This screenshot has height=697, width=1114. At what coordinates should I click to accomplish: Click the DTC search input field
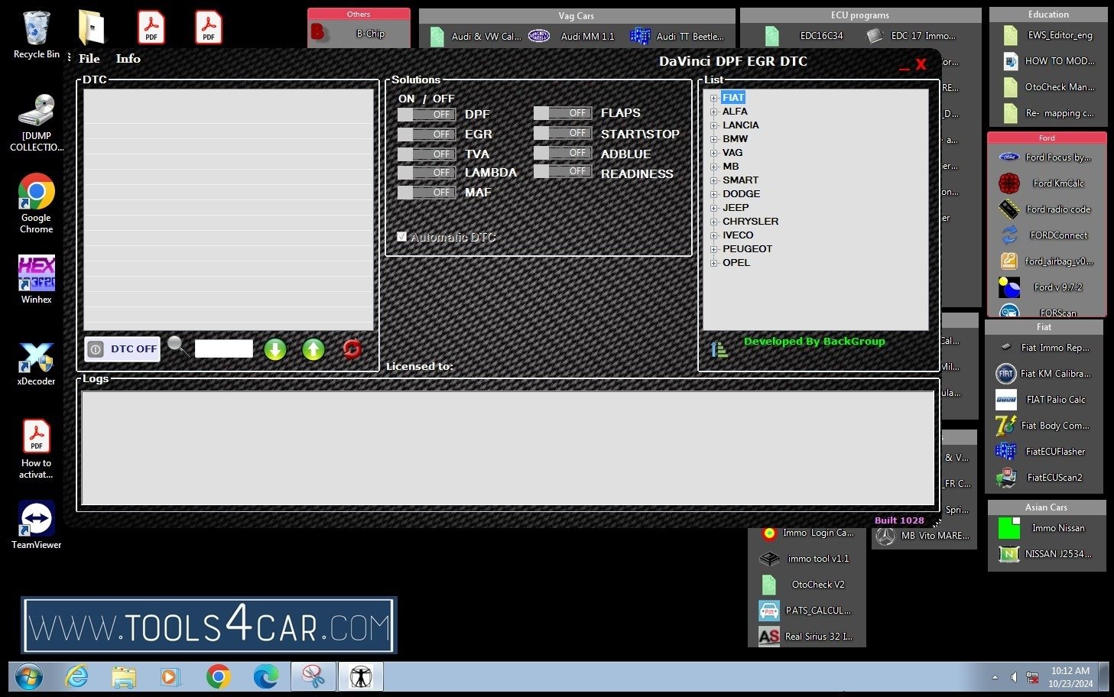(223, 349)
